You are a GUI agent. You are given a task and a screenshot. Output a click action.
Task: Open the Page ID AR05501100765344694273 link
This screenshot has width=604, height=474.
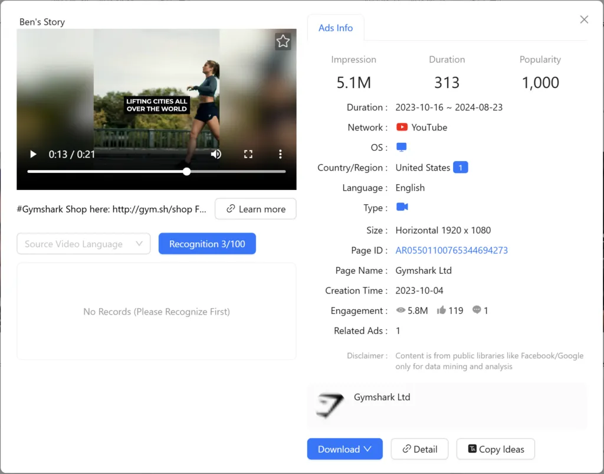(451, 250)
